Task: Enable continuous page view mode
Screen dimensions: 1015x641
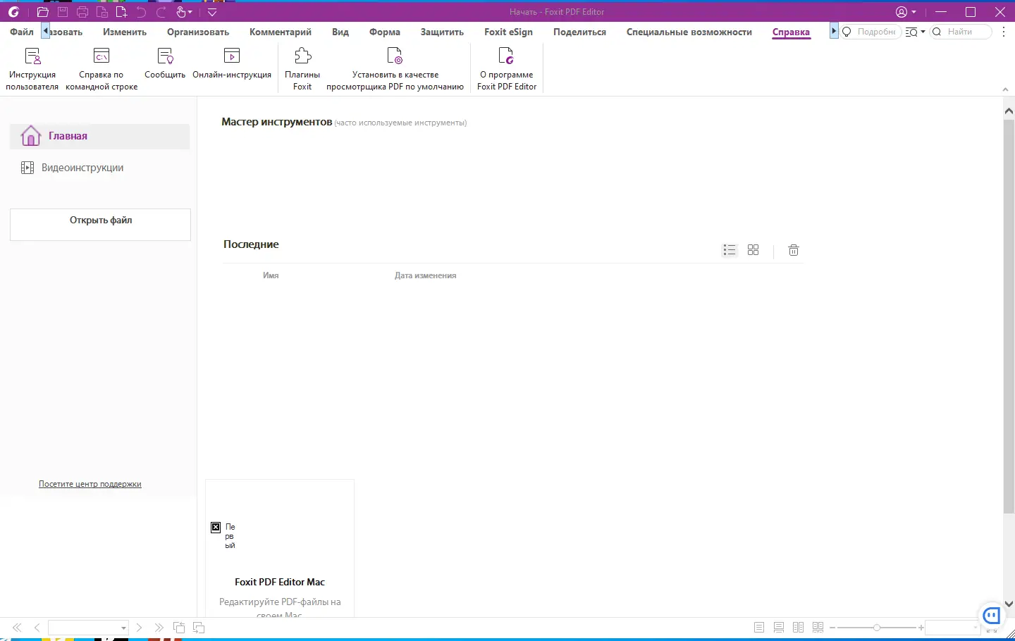Action: (779, 628)
